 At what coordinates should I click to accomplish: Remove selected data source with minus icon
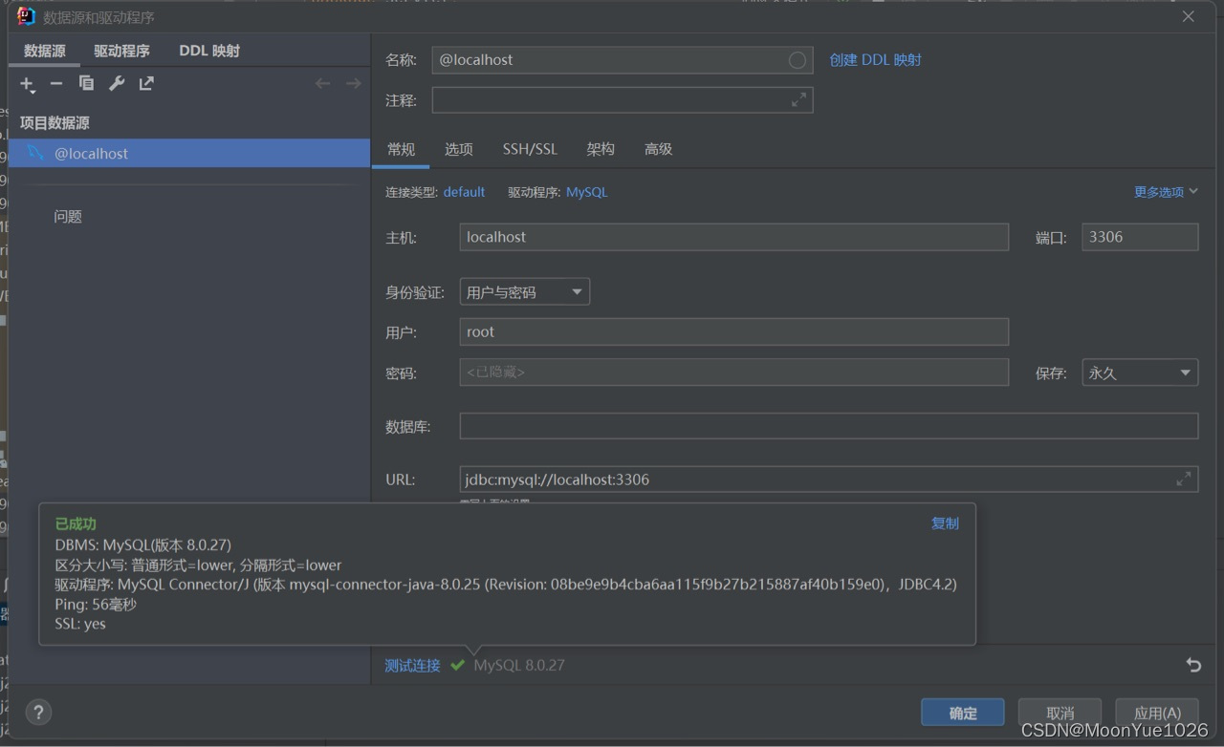tap(56, 84)
